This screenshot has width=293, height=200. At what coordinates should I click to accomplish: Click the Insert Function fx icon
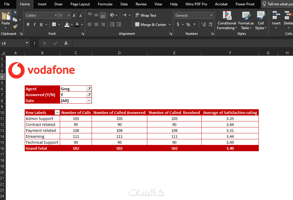pos(66,43)
